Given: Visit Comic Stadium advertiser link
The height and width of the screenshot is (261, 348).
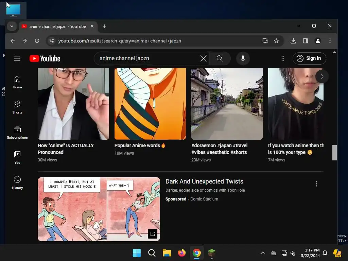Looking at the screenshot, I should coord(204,199).
